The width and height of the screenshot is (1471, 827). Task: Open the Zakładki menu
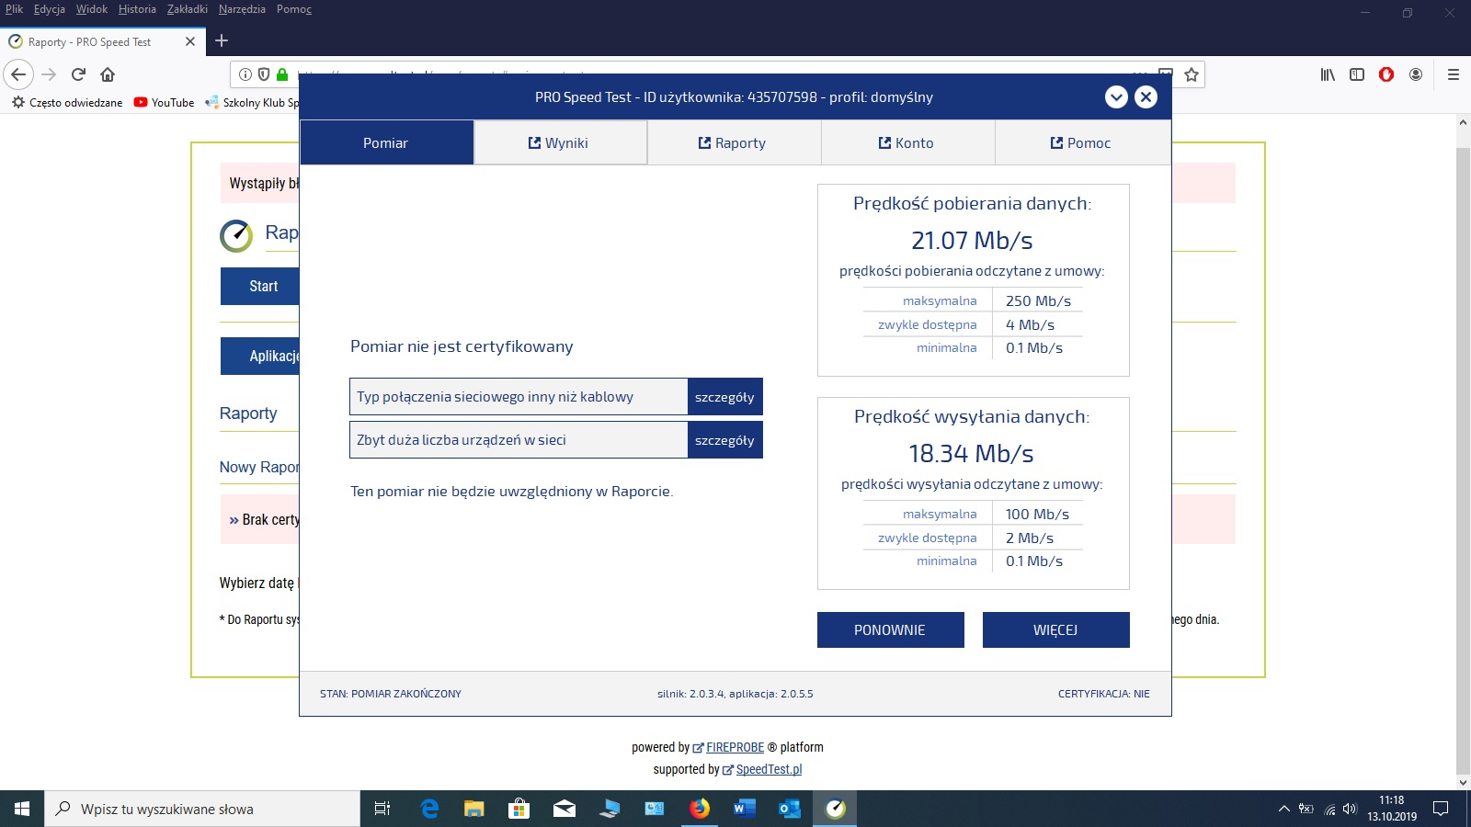pos(188,9)
